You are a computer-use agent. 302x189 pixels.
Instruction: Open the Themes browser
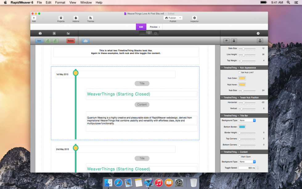click(x=91, y=18)
